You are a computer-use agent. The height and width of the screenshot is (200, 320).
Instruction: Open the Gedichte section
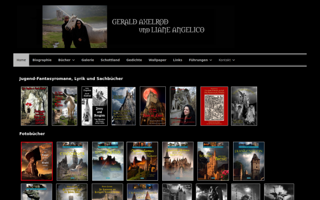pos(134,60)
